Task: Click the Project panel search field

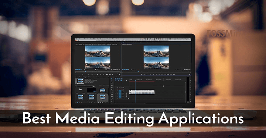Action: point(84,86)
